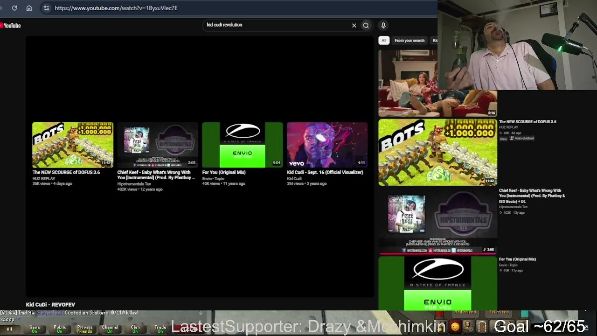Switch chat to the All tab
The image size is (597, 336).
pos(9,329)
